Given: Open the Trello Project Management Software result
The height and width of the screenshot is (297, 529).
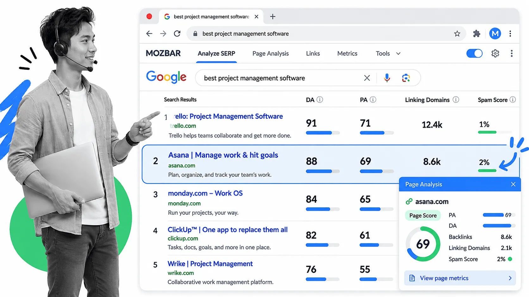Looking at the screenshot, I should 228,116.
